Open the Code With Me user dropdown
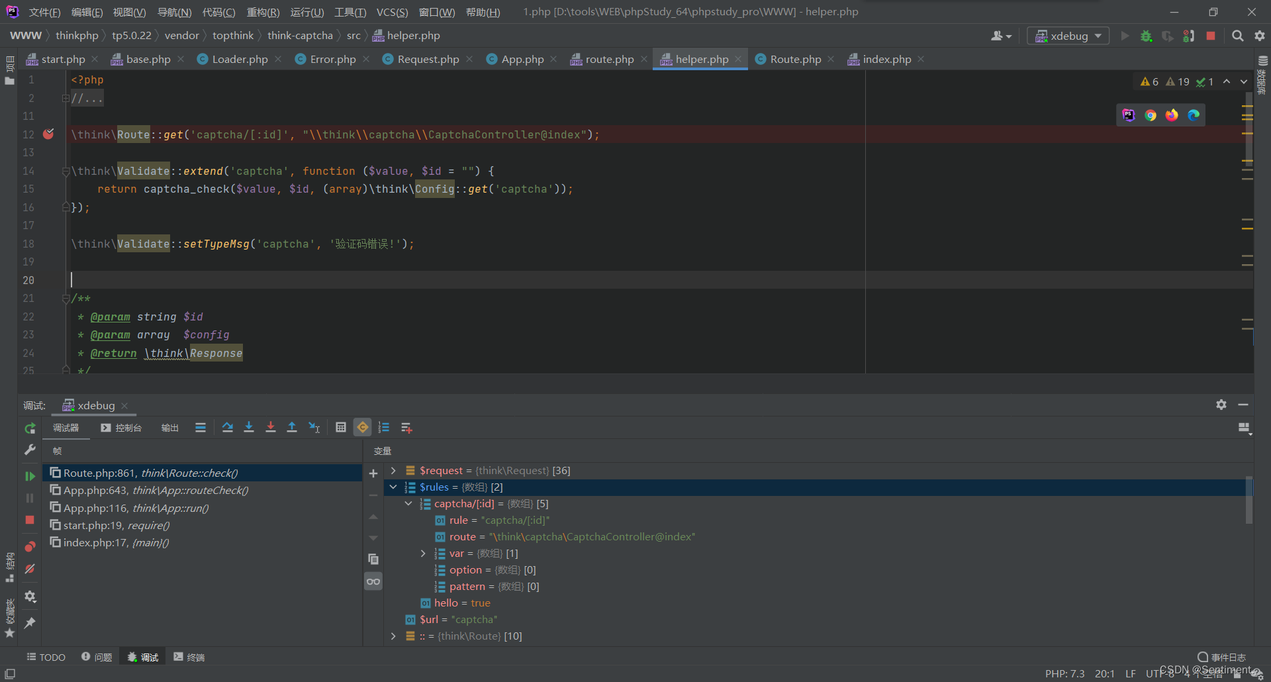1271x682 pixels. pos(1001,36)
